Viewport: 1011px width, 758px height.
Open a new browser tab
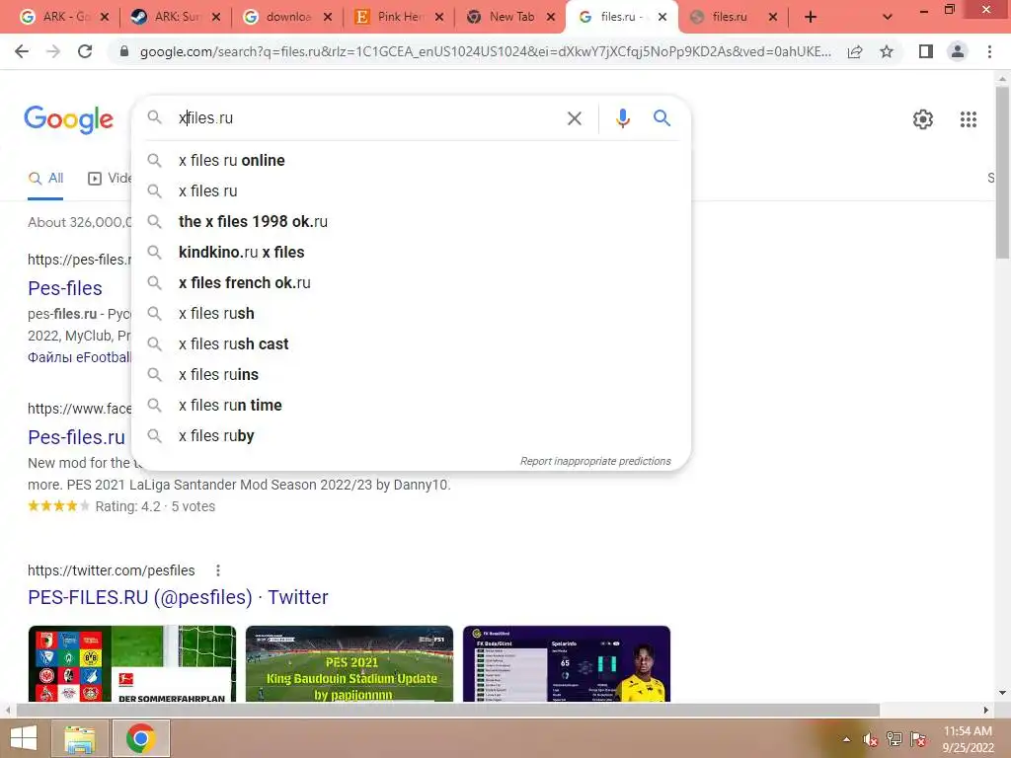(x=811, y=17)
